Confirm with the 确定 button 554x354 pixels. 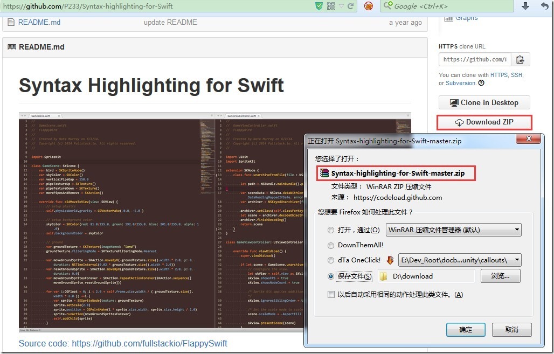(466, 330)
